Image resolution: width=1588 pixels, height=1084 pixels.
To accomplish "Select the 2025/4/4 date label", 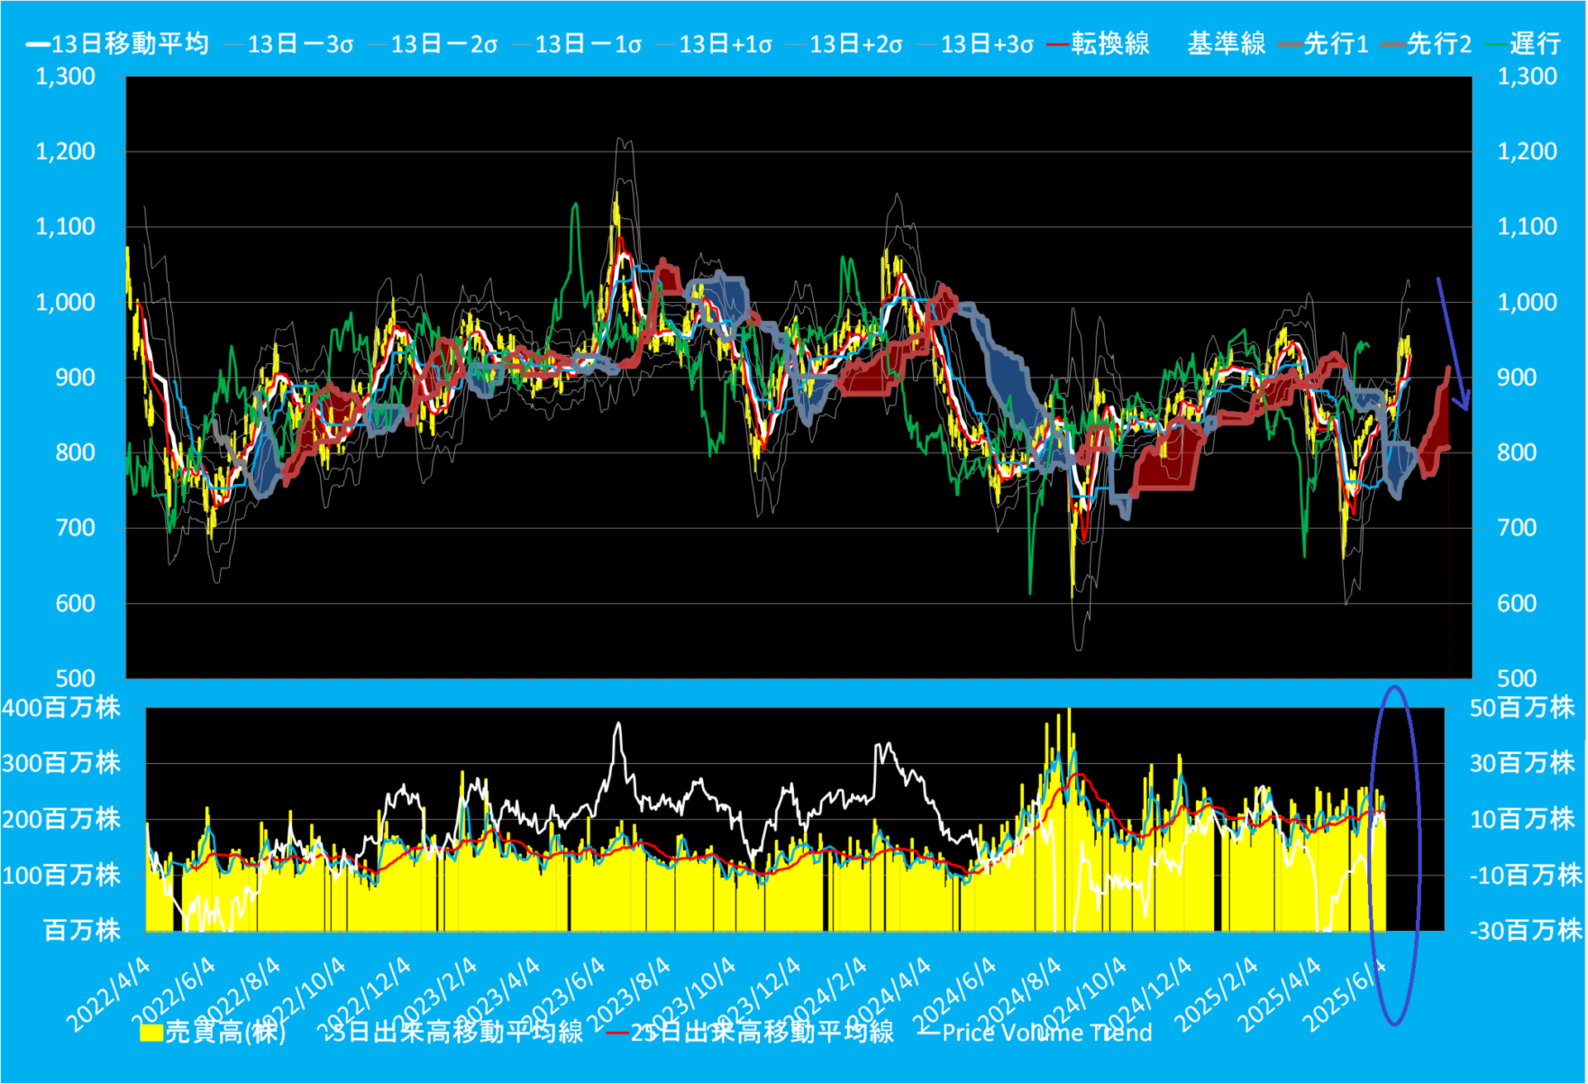I will (1279, 995).
